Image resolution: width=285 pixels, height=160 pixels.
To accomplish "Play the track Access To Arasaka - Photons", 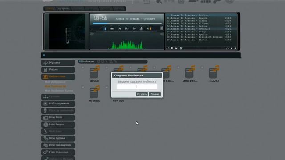I will [x=199, y=40].
